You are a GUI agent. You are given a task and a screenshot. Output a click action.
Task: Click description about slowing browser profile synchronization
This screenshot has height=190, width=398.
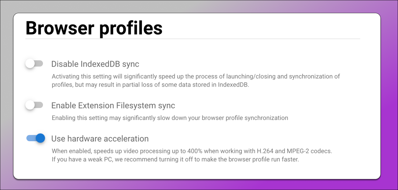click(x=170, y=118)
